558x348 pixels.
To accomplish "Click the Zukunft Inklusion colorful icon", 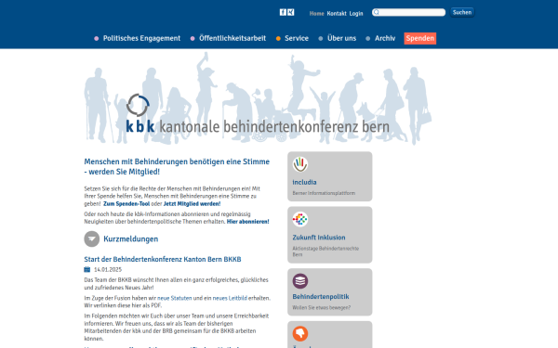I will 300,219.
